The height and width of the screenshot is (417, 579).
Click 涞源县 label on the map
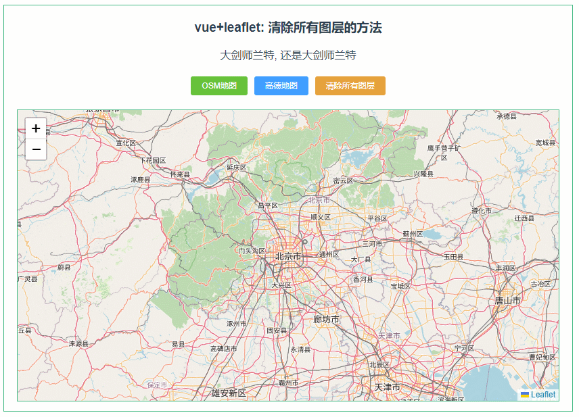78,344
